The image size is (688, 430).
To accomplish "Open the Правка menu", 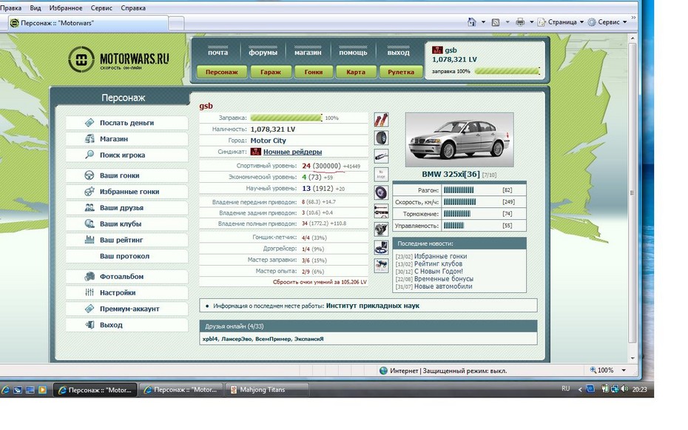I will tap(11, 8).
